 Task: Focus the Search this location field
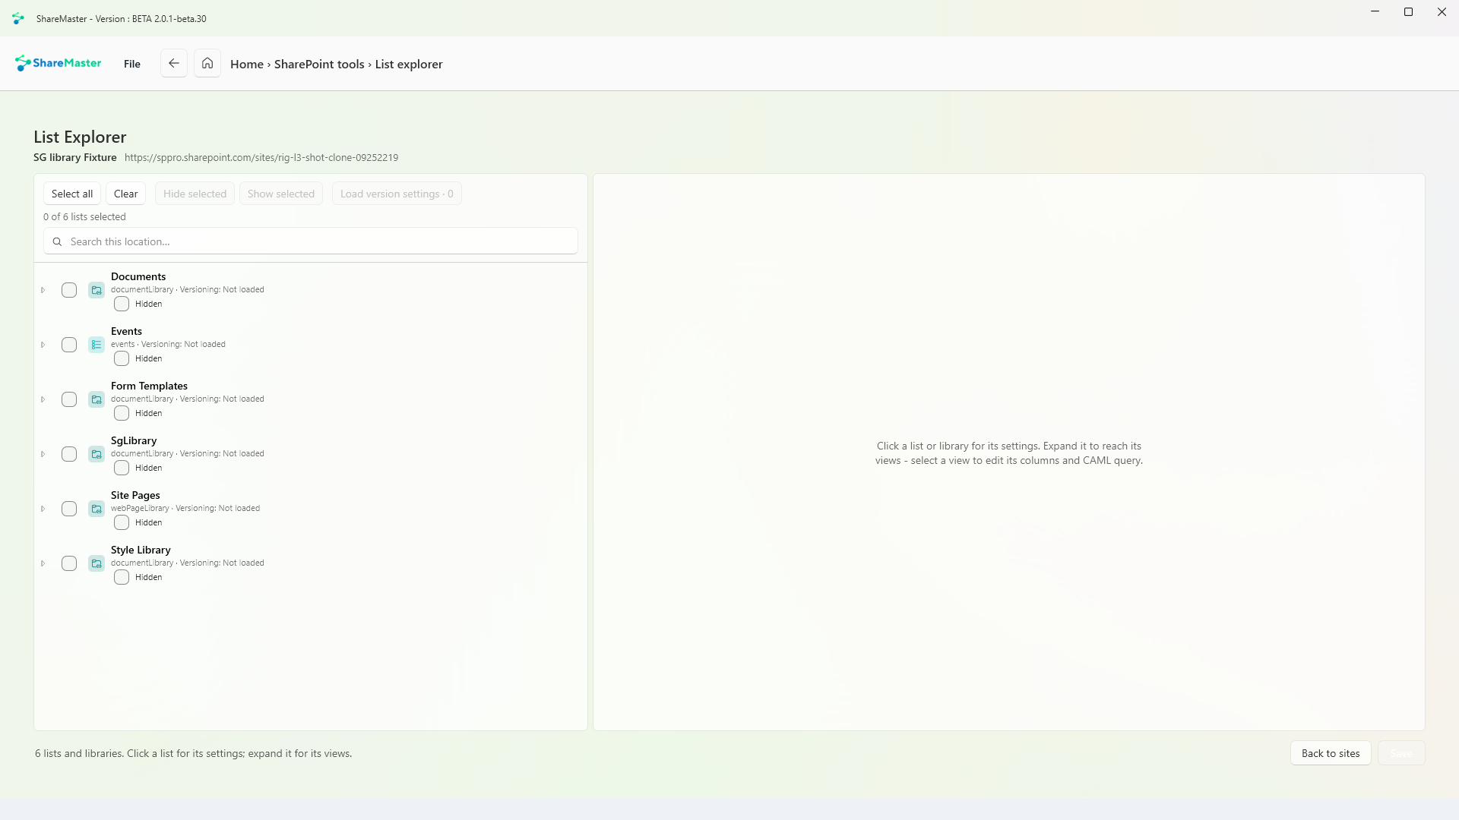pyautogui.click(x=311, y=241)
